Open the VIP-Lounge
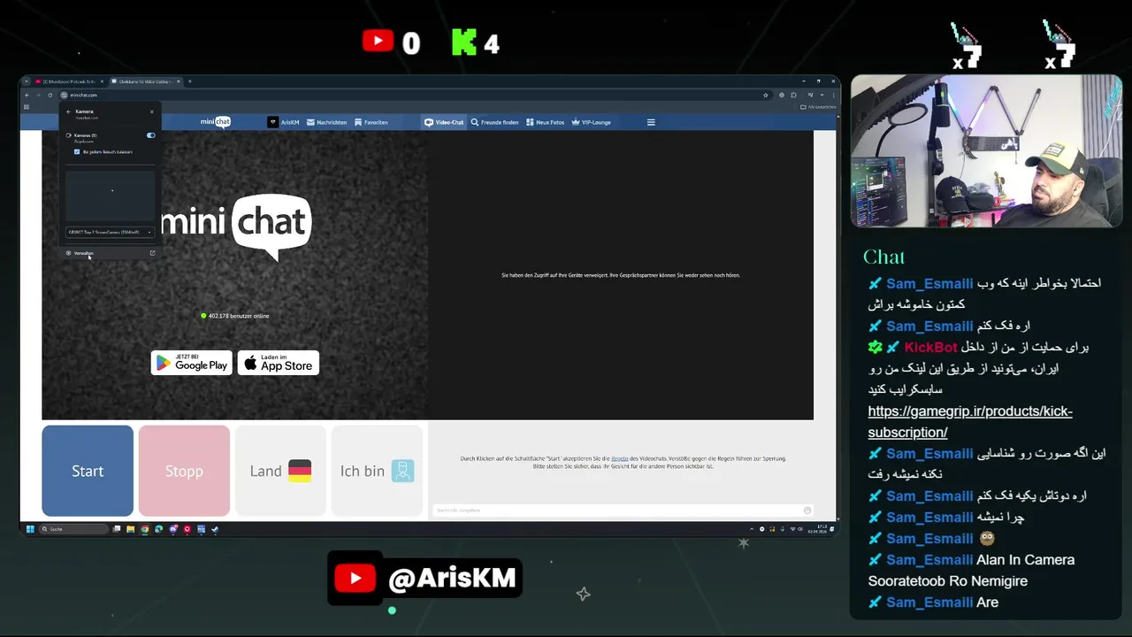Viewport: 1132px width, 637px height. click(592, 122)
